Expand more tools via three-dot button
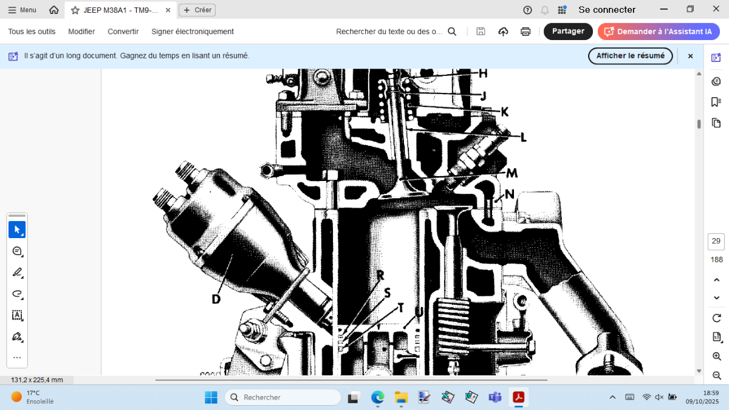729x410 pixels. pyautogui.click(x=17, y=358)
